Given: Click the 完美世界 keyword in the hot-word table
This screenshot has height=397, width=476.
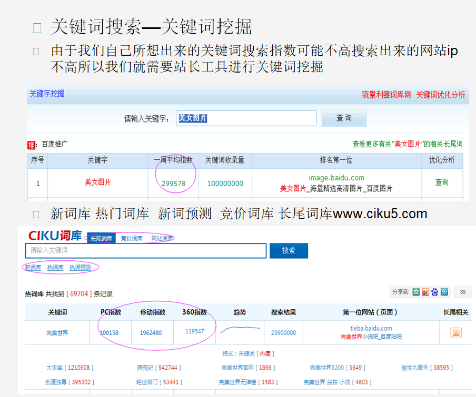Looking at the screenshot, I should [x=57, y=333].
